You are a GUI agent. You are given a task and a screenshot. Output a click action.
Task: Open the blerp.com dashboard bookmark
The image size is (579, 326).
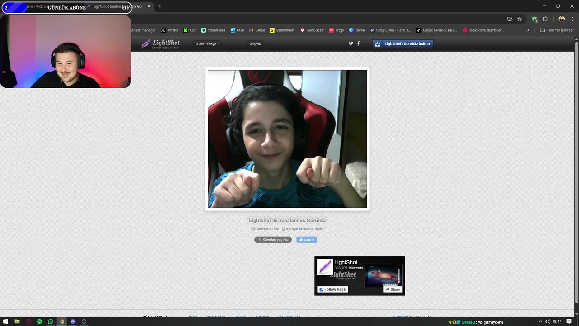483,30
